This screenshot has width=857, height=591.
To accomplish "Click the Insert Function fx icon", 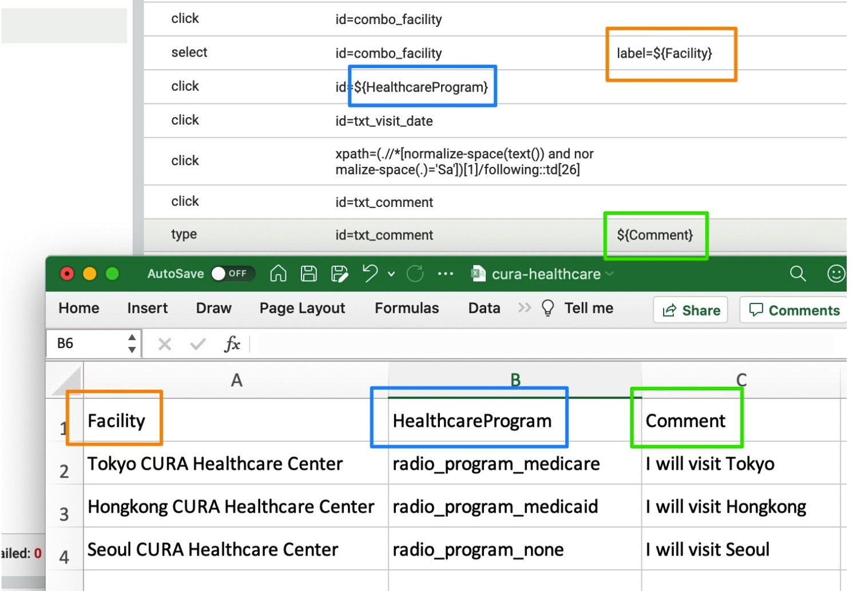I will pos(231,344).
